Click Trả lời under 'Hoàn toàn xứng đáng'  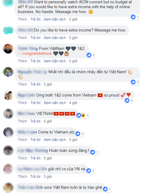35,158
